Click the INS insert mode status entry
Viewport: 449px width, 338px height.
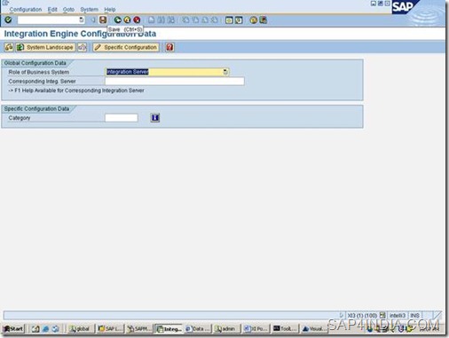[414, 316]
